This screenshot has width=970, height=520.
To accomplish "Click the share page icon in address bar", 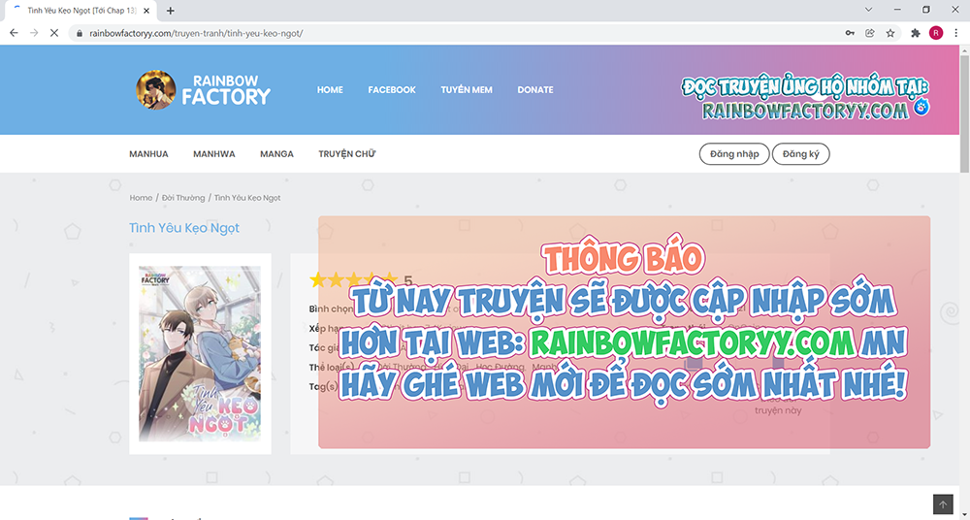I will pos(870,32).
